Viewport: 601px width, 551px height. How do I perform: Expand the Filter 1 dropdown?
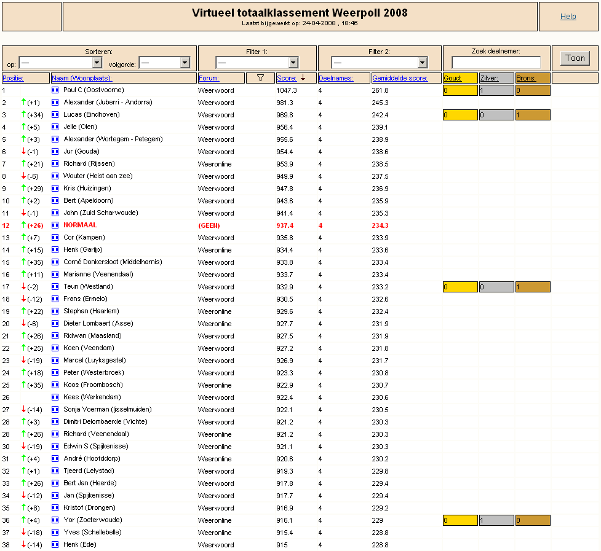pos(257,63)
